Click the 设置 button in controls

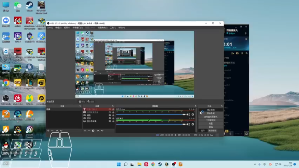coord(210,123)
